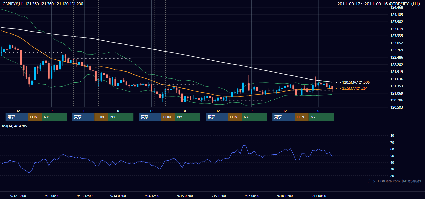425x199 pixels.
Task: Click the 9/14 00:00 time axis label
Action: click(118, 196)
